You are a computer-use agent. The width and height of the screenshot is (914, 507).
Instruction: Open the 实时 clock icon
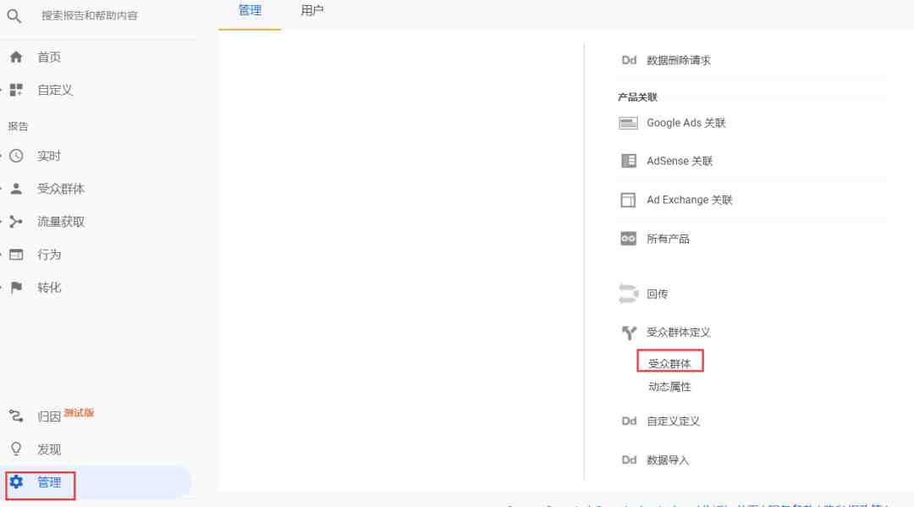click(x=16, y=156)
